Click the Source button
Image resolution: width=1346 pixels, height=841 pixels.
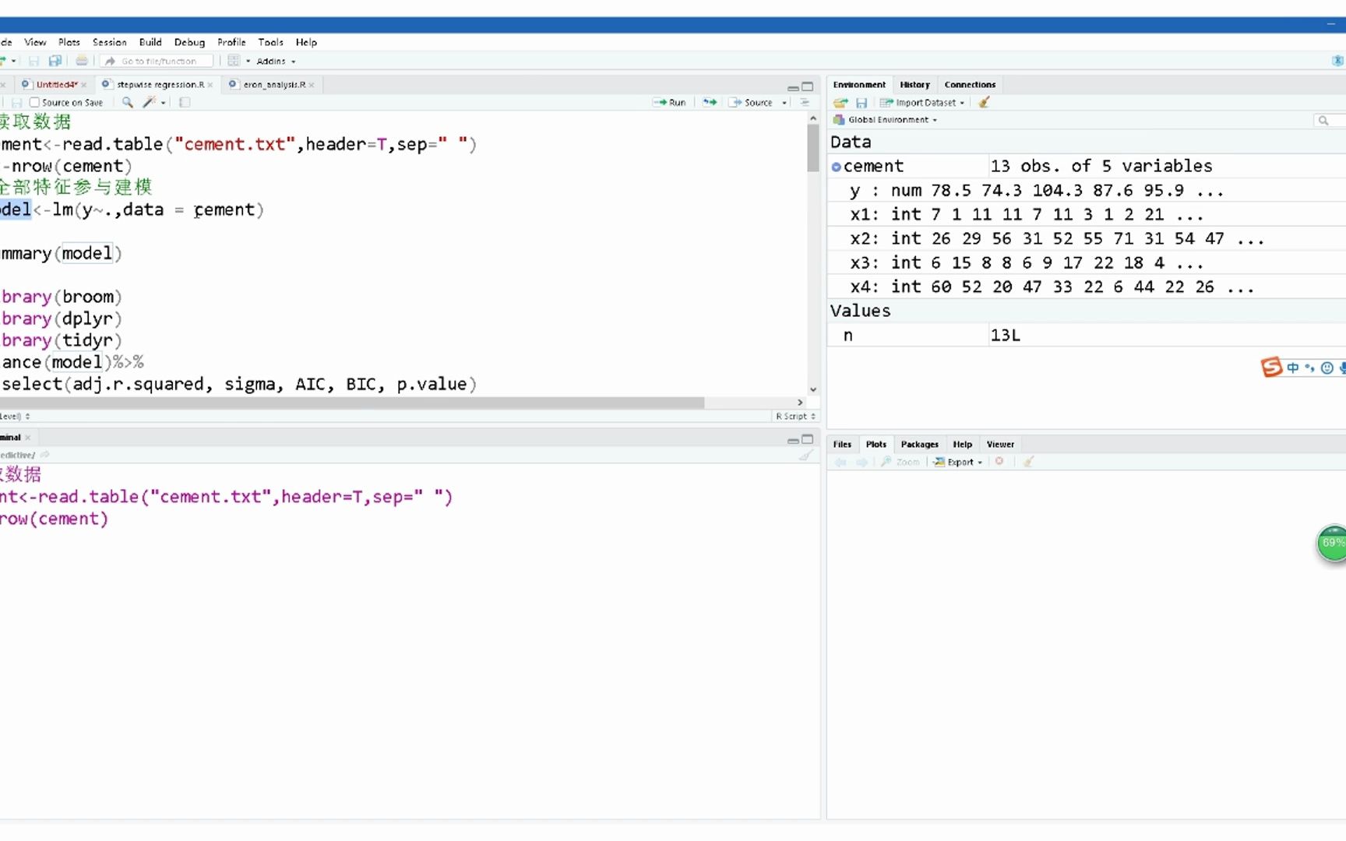click(752, 102)
